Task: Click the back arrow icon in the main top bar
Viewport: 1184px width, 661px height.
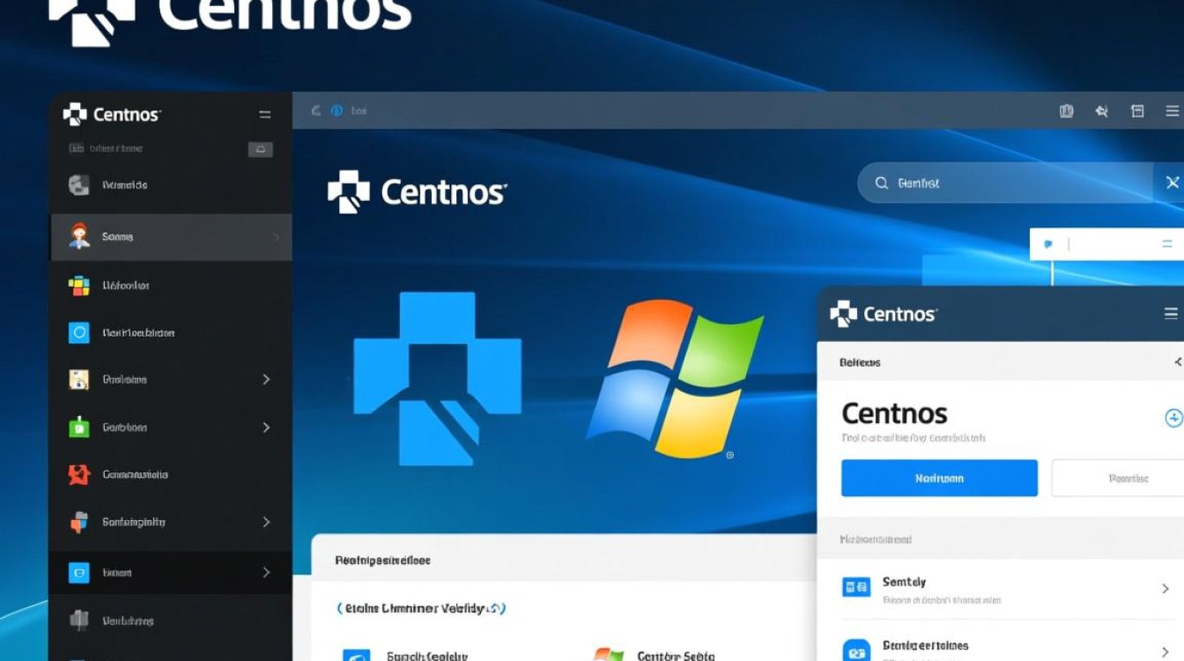Action: click(x=315, y=111)
